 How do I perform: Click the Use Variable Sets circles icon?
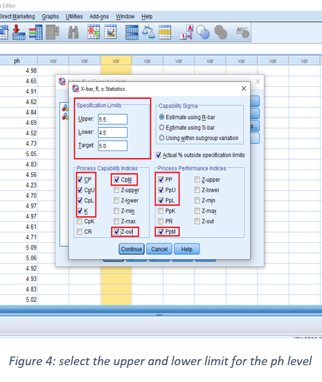tap(203, 32)
